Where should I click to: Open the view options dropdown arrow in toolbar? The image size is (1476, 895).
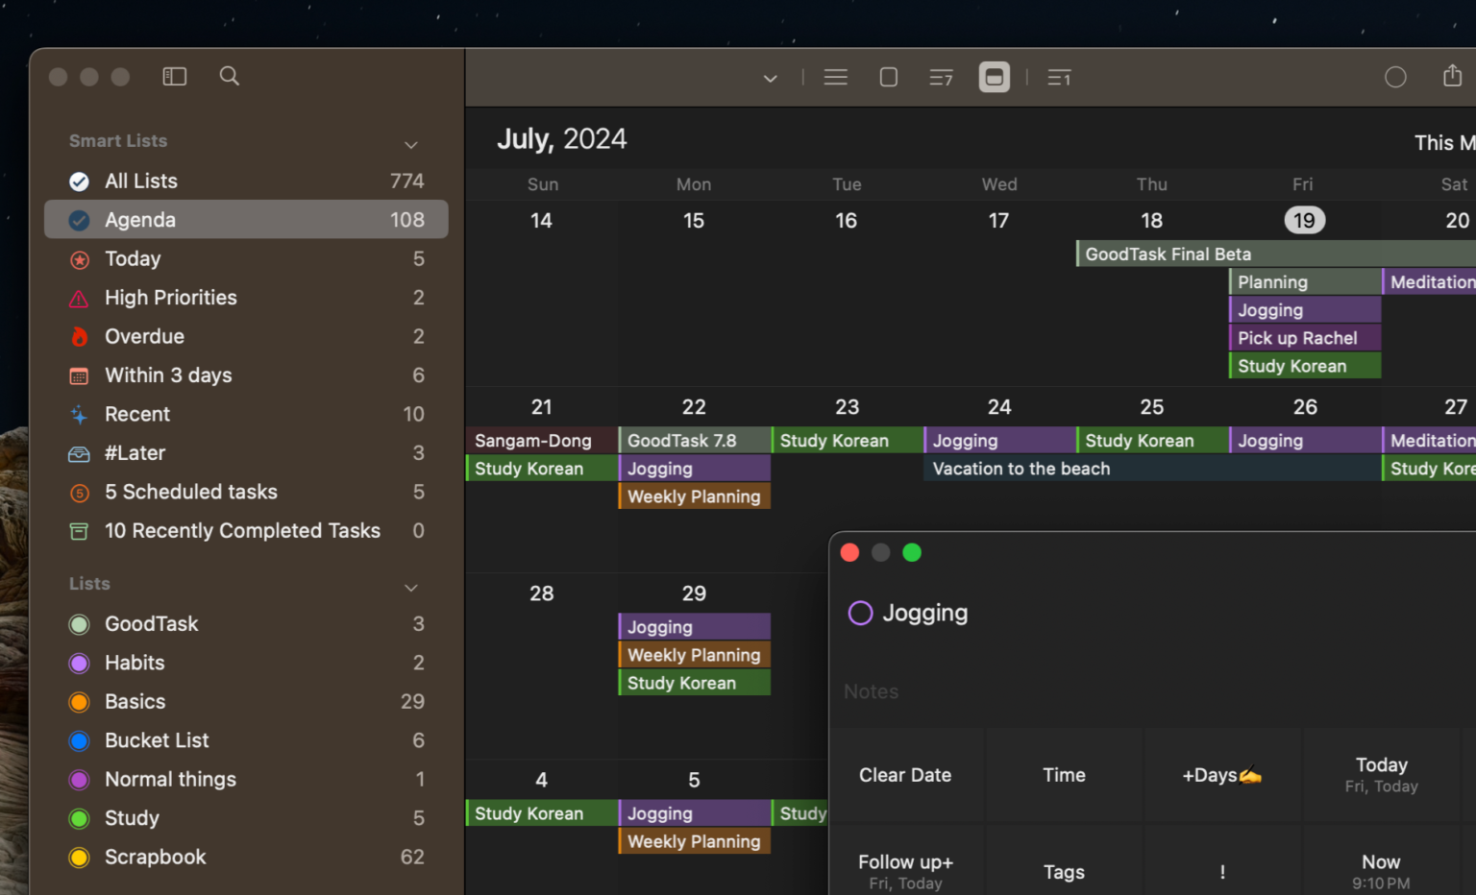[x=769, y=78]
